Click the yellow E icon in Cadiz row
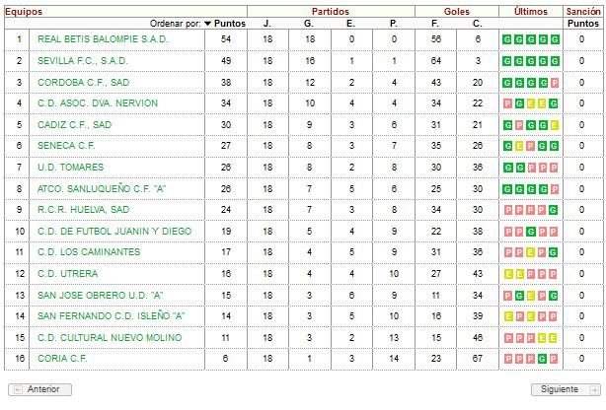Viewport: 606px width, 410px height. tap(555, 125)
